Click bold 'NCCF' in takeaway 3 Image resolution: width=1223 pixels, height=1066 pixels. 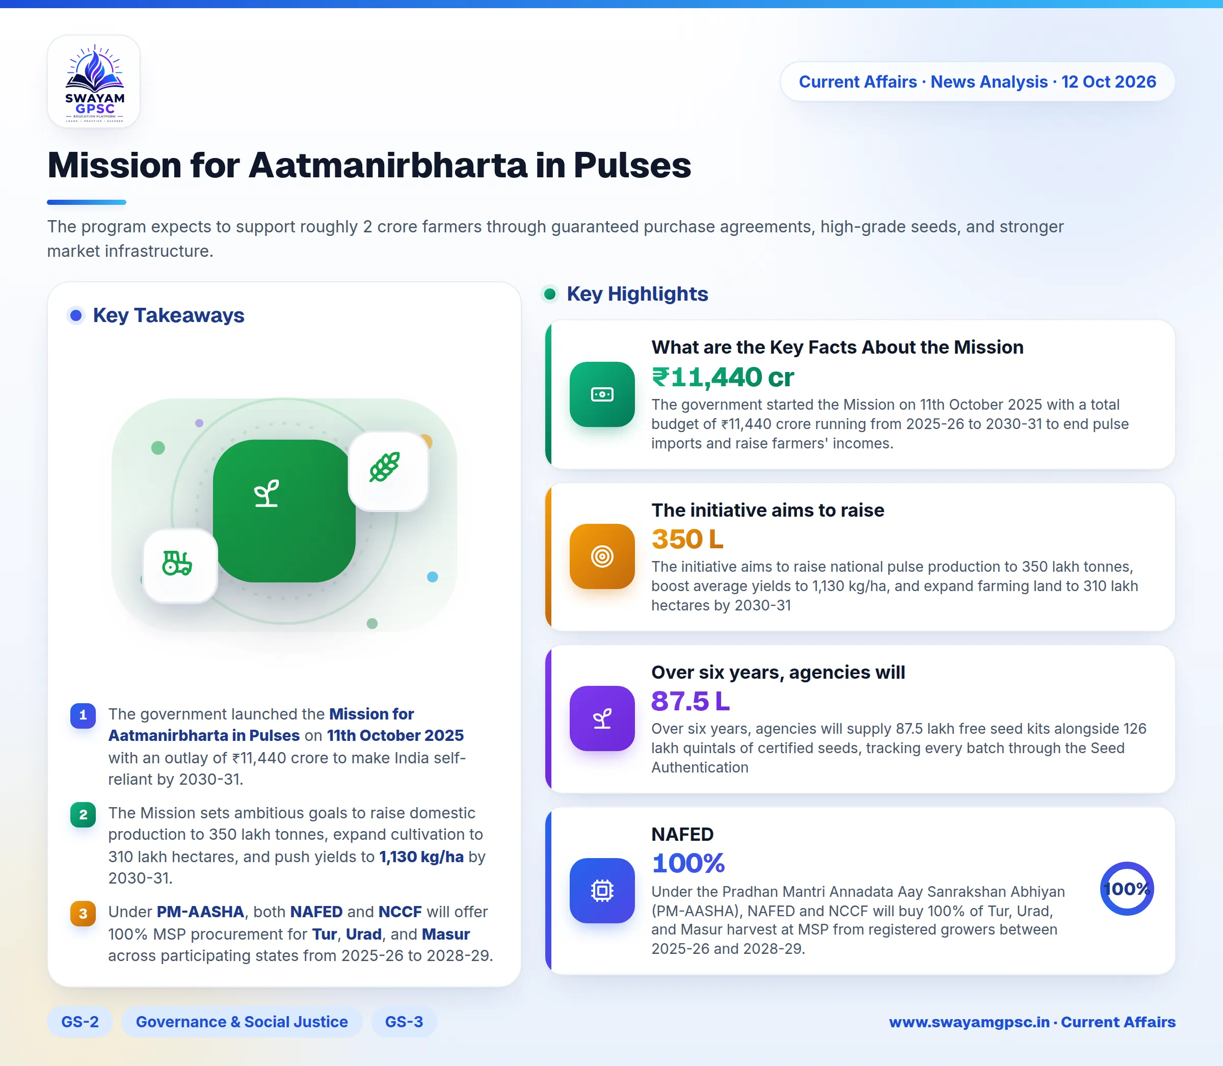coord(400,912)
